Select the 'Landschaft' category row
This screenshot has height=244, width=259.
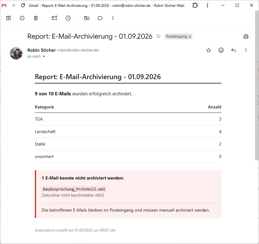pyautogui.click(x=128, y=132)
